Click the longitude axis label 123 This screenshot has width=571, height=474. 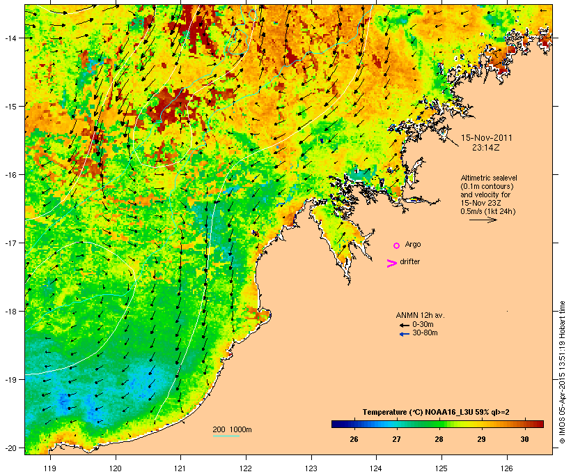(311, 468)
